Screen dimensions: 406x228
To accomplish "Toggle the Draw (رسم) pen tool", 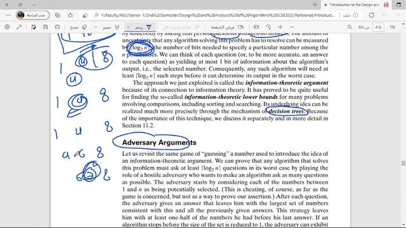I will click(143, 27).
